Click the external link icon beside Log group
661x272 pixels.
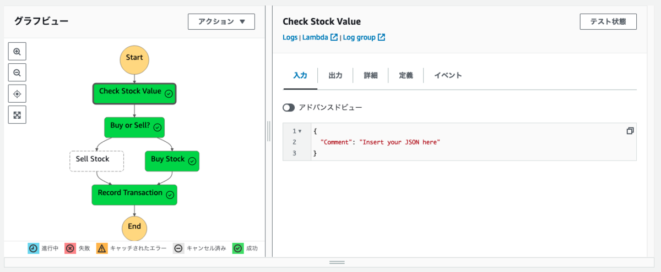[381, 37]
